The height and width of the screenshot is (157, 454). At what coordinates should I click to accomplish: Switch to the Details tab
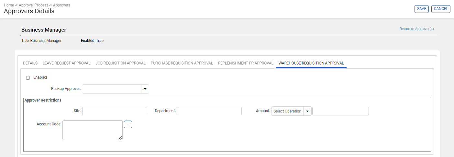click(30, 63)
